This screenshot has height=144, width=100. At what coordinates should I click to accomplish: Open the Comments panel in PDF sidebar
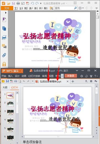tap(4, 46)
